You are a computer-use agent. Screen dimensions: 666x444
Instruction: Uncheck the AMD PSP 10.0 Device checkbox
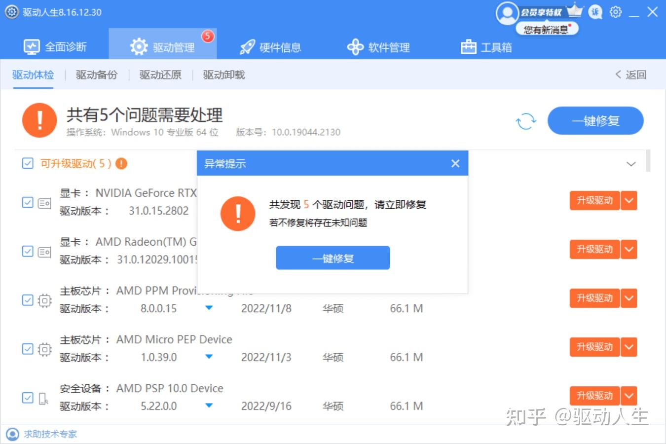coord(28,398)
